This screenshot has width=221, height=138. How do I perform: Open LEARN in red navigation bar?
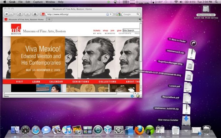pyautogui.click(x=36, y=82)
